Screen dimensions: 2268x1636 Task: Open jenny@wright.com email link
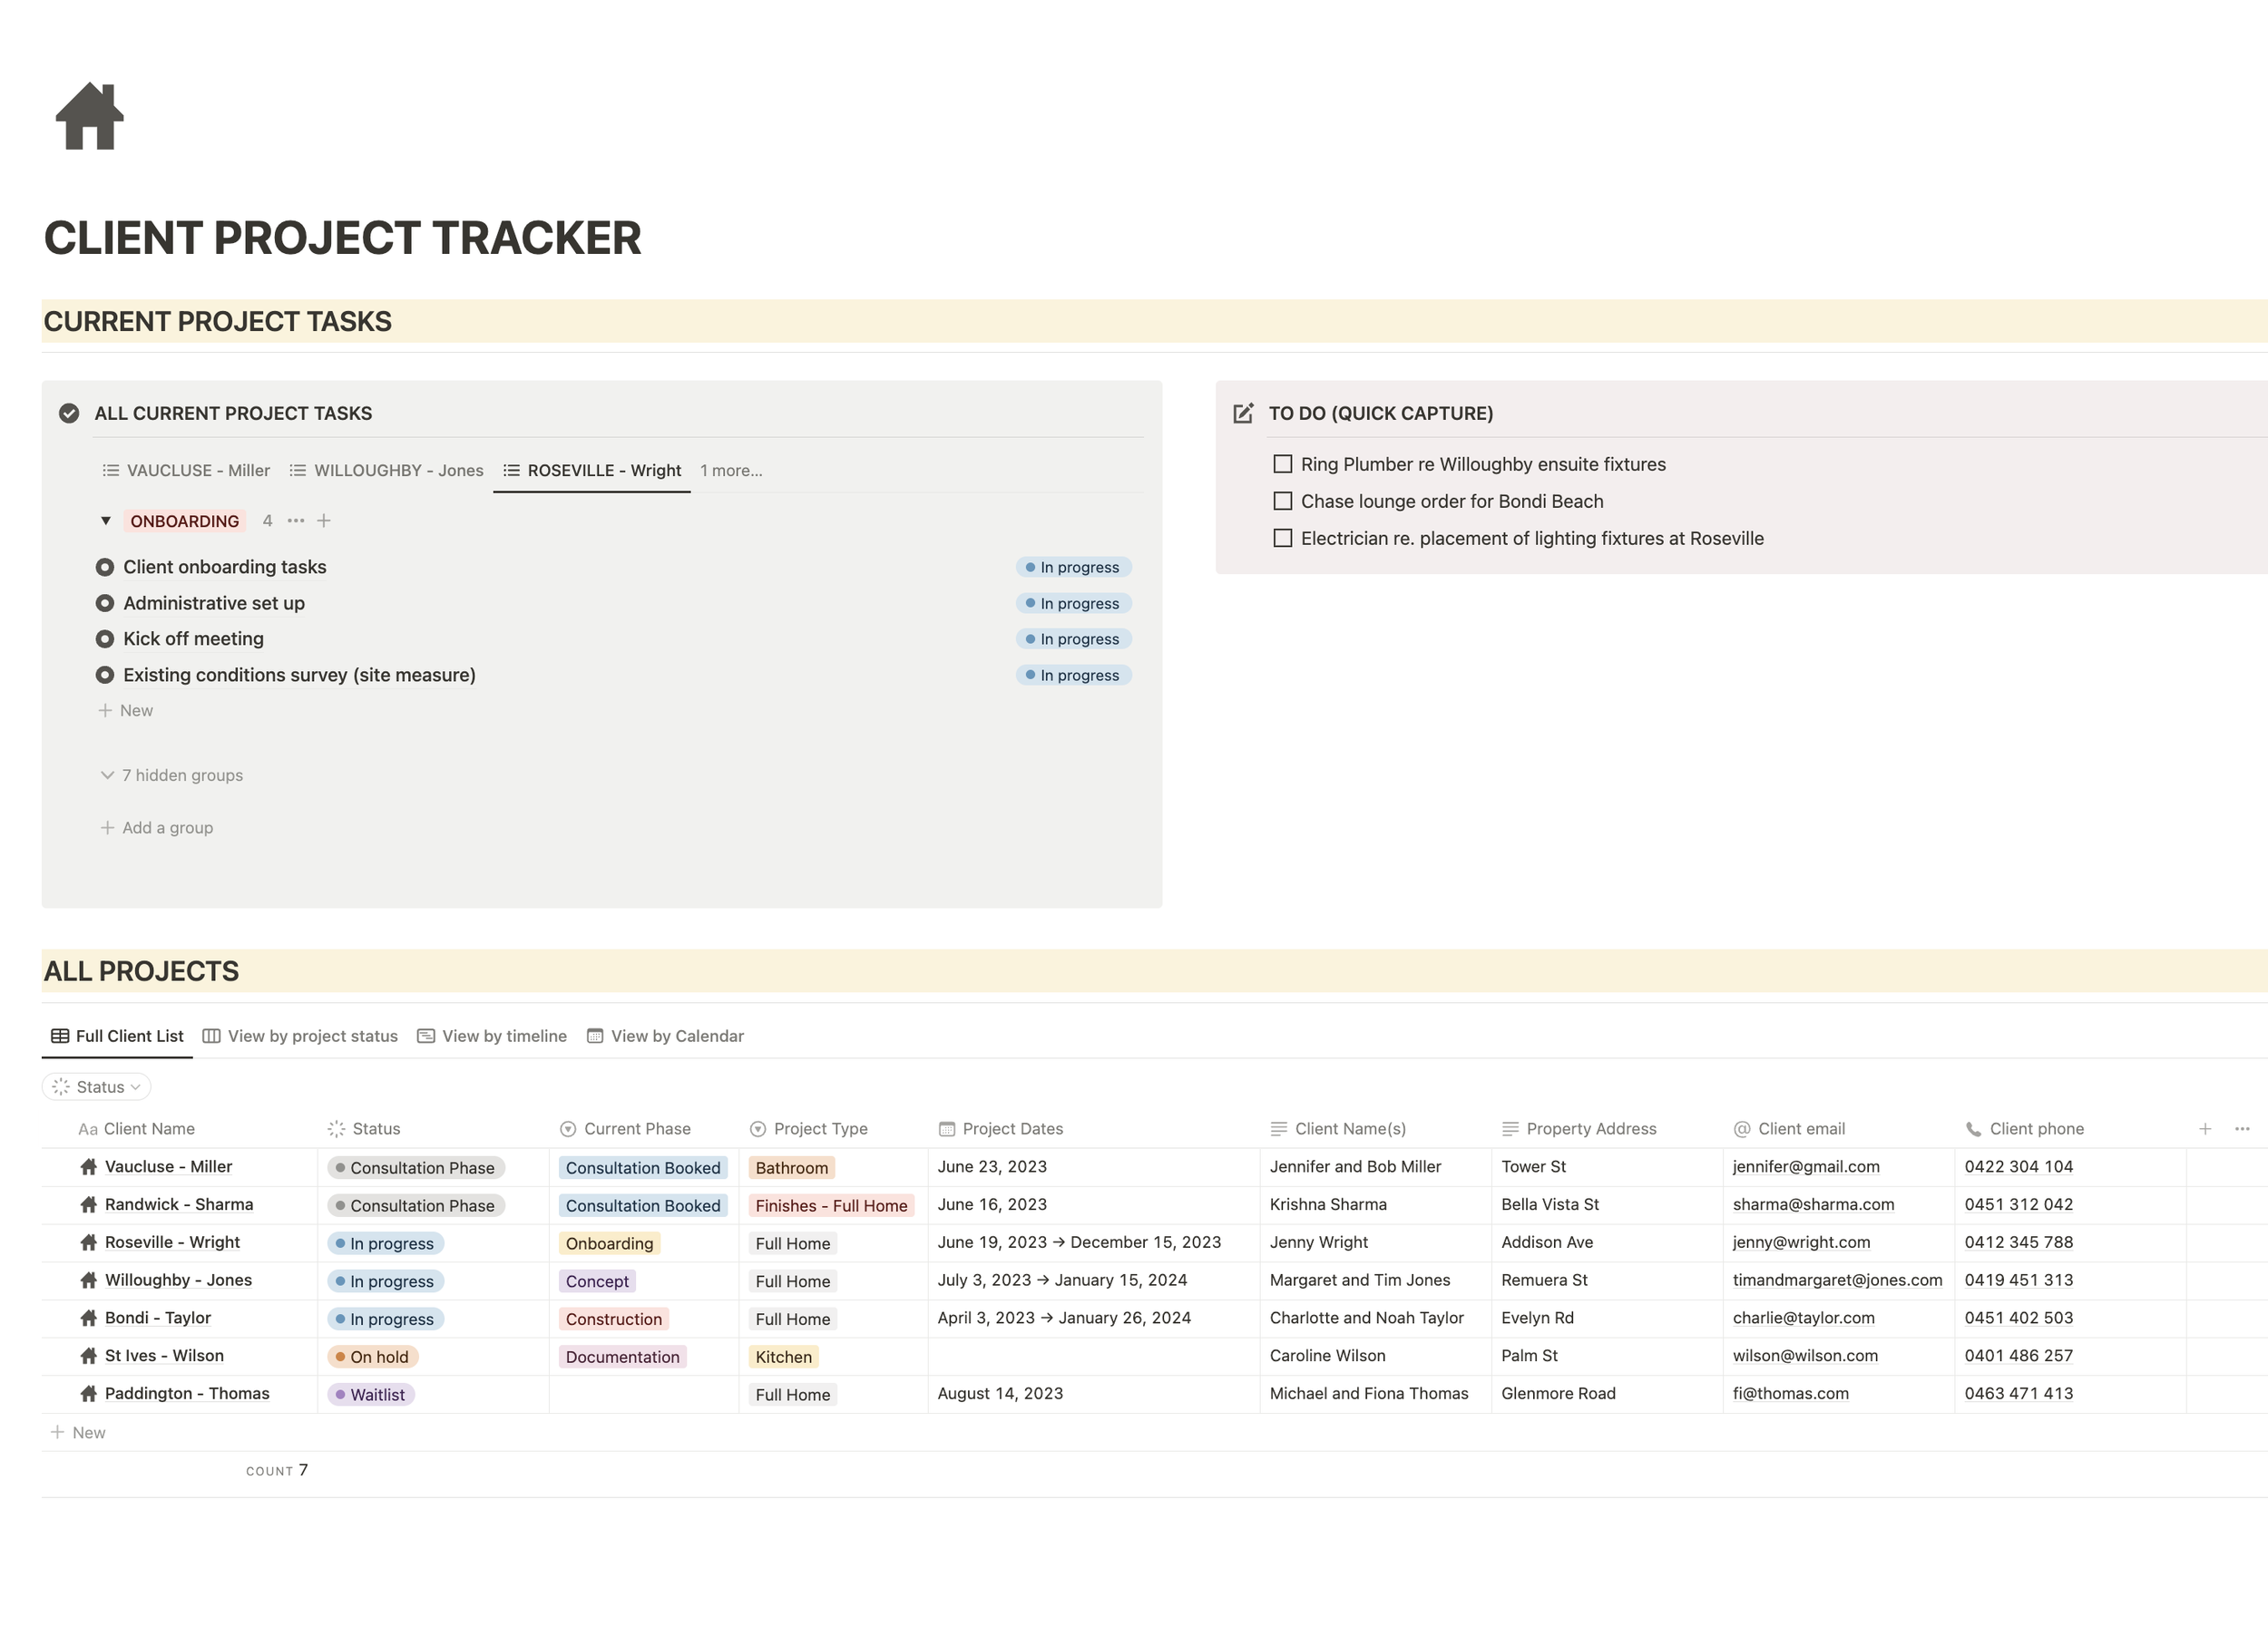point(1800,1242)
